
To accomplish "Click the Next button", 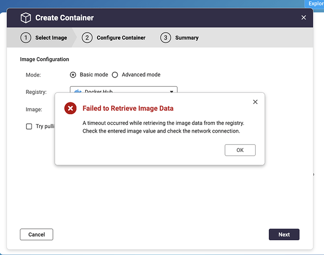I will click(x=284, y=235).
